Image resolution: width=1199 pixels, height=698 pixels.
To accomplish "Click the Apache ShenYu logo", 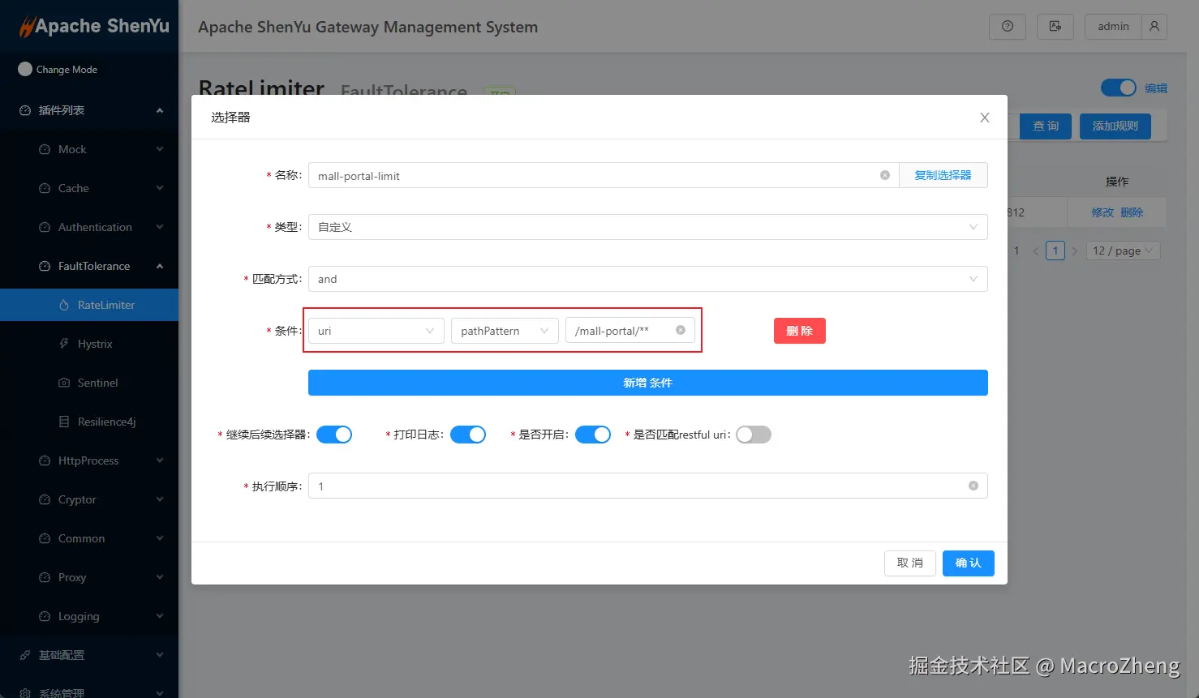I will 94,26.
